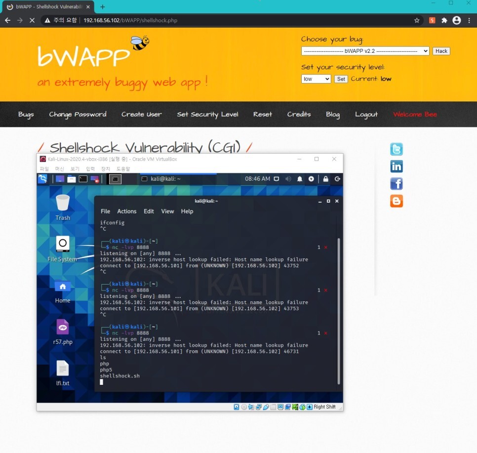
Task: Expand the Choose your bug dropdown
Action: tap(365, 51)
